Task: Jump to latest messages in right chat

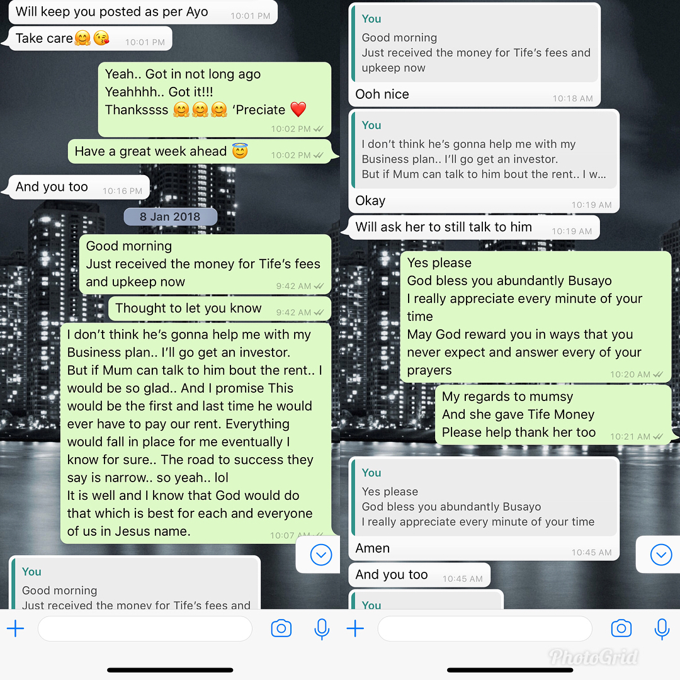Action: point(661,555)
